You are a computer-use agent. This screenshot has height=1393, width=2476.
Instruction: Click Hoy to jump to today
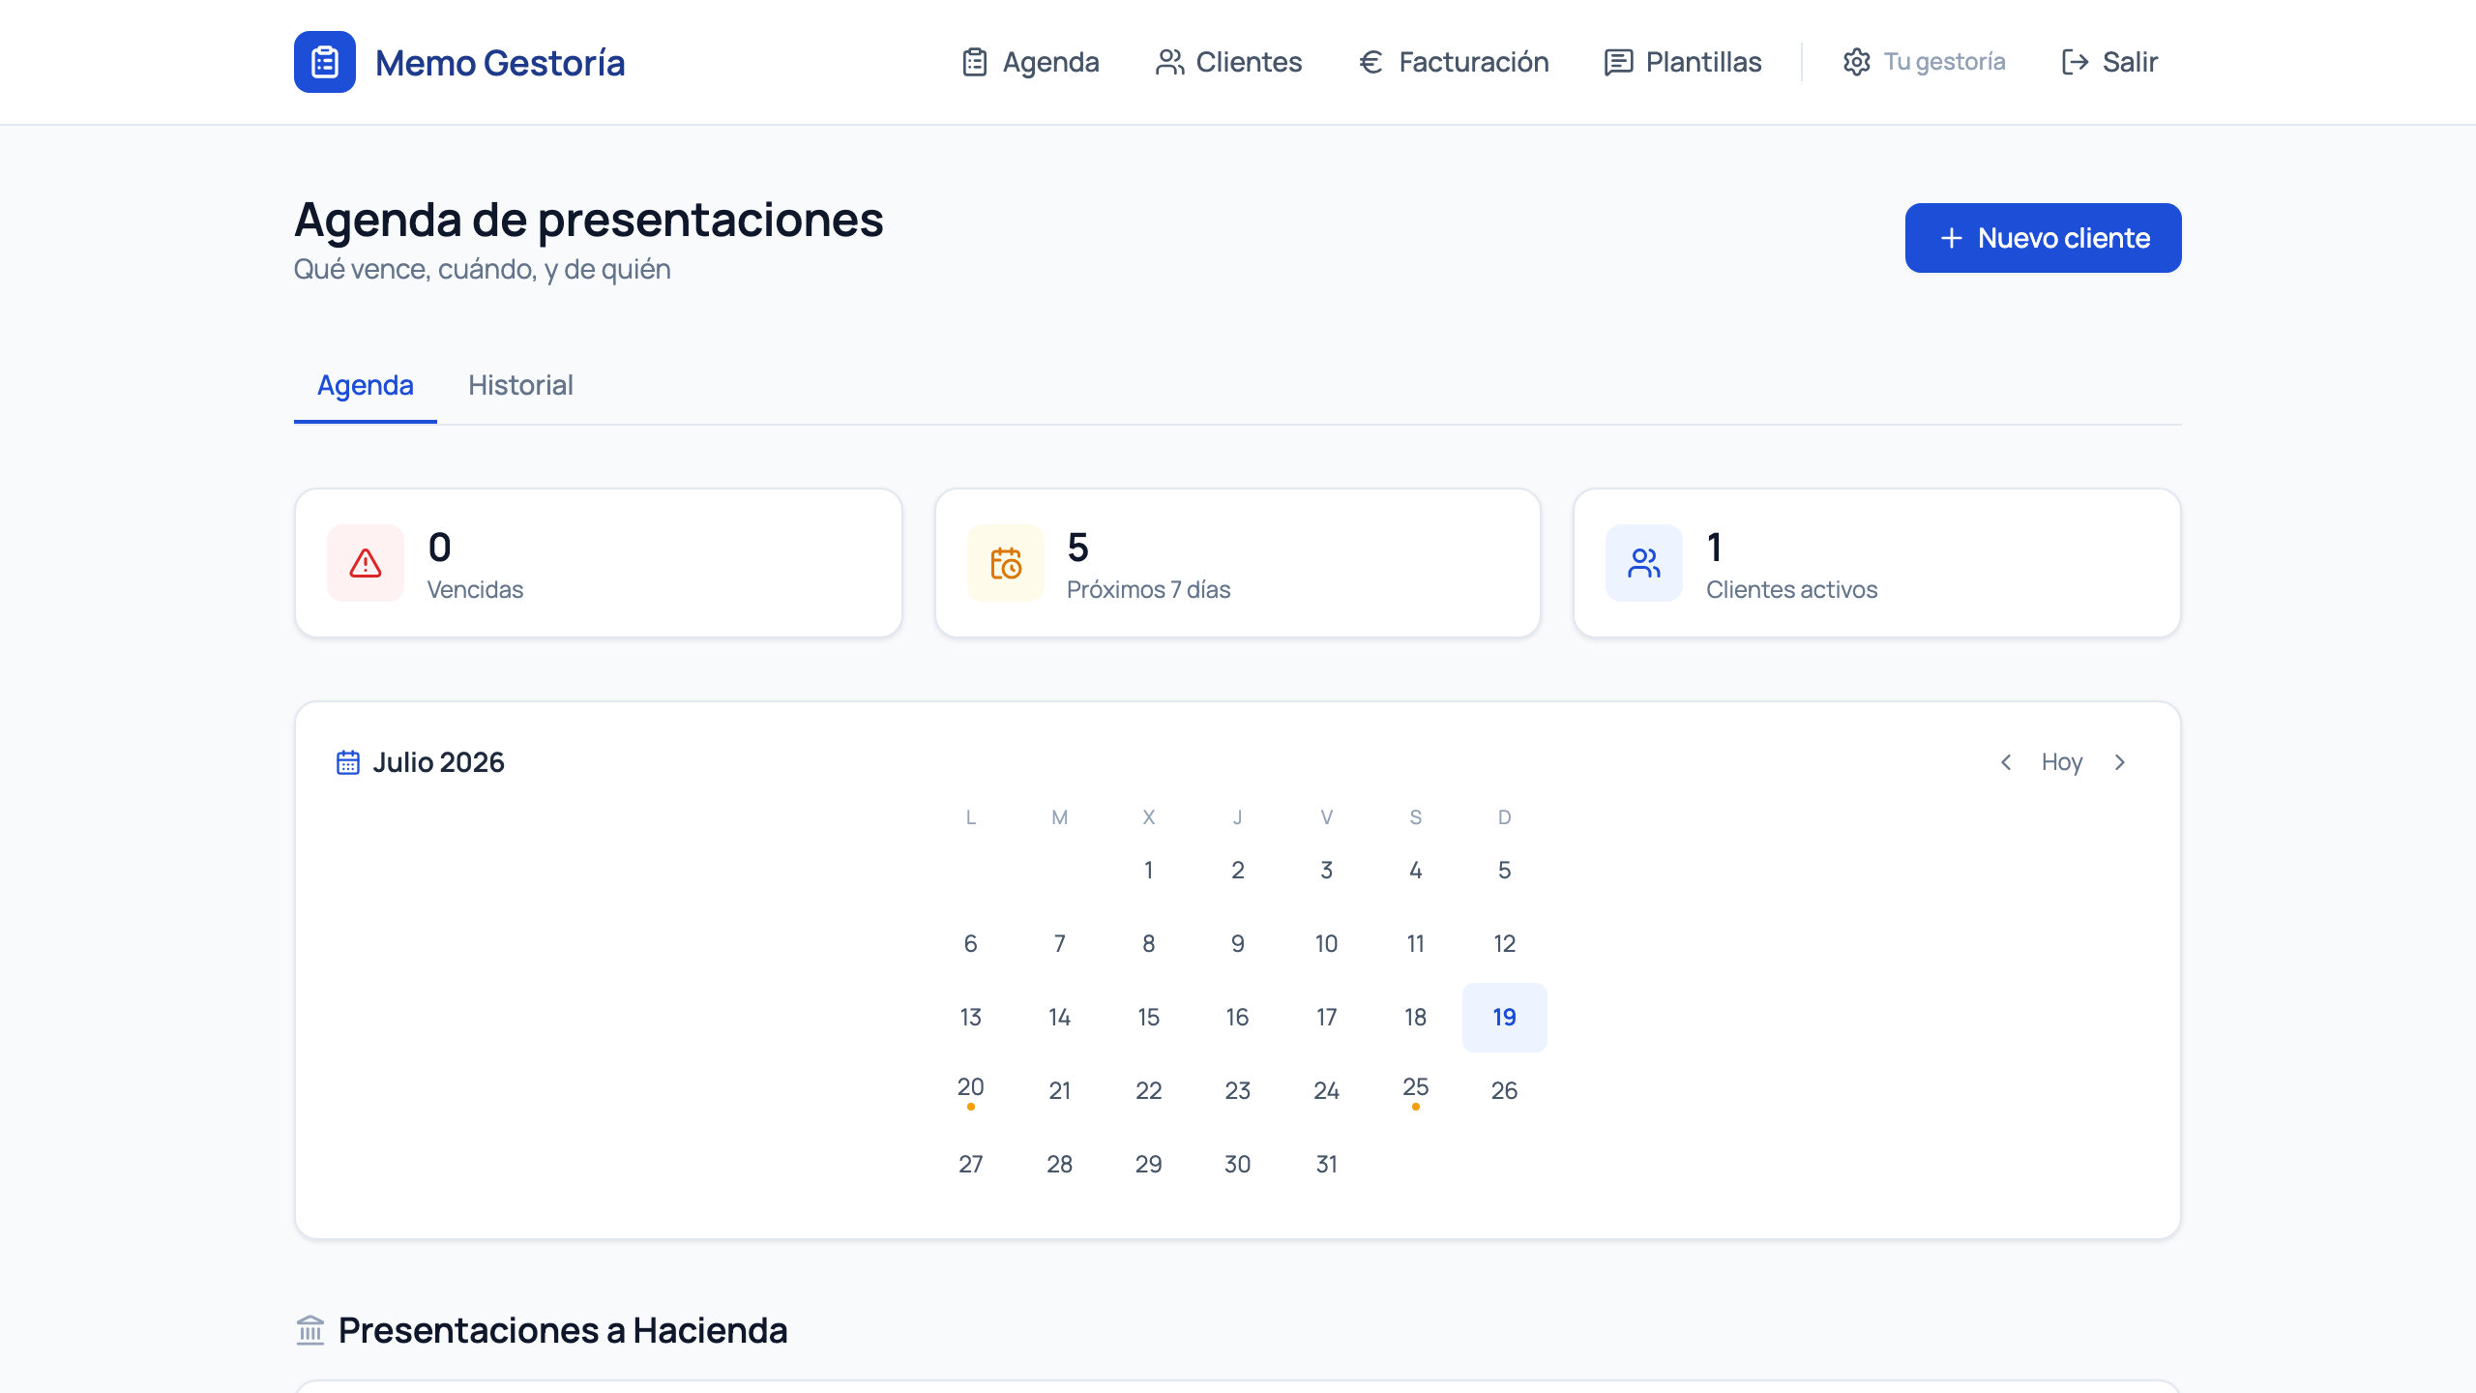coord(2062,762)
